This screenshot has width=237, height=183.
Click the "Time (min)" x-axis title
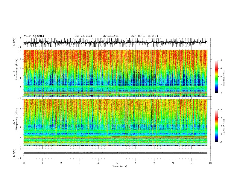[120, 166]
